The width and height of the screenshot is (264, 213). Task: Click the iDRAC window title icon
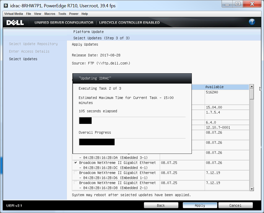coord(6,6)
